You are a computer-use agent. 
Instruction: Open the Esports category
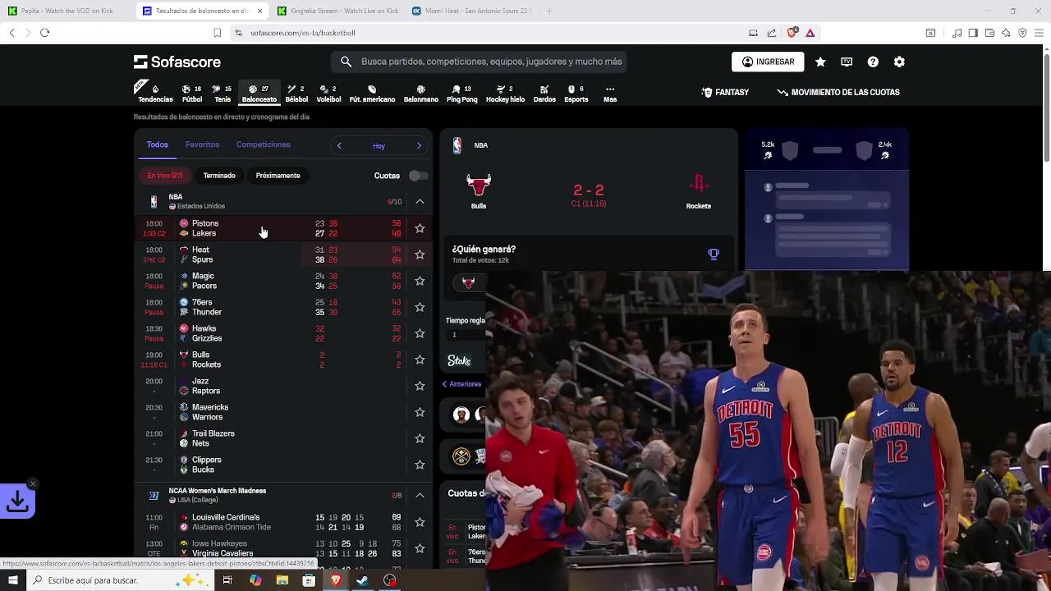pos(576,94)
